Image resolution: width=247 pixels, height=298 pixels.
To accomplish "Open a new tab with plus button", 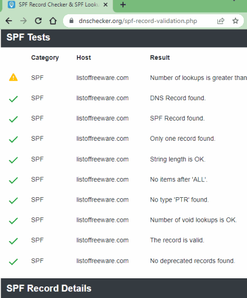I will coord(123,4).
